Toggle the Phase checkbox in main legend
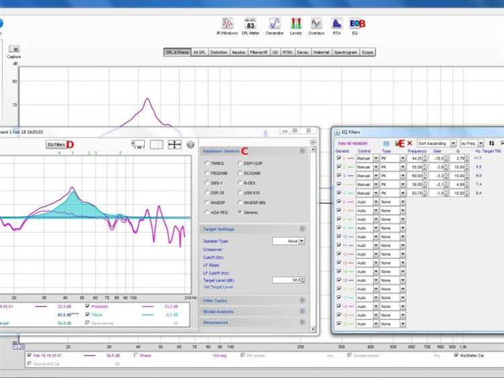Viewport: 504px width, 378px height. click(x=136, y=355)
